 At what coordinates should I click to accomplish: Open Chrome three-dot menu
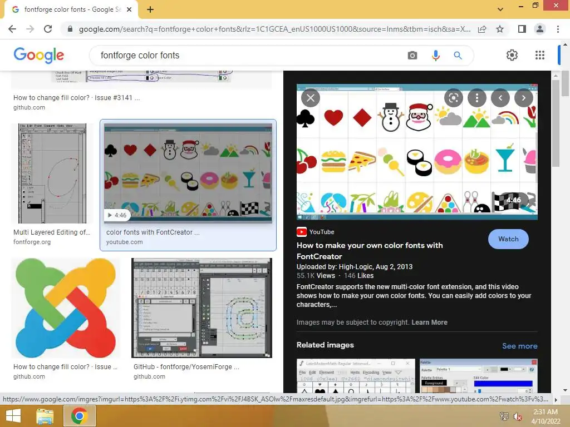(558, 29)
